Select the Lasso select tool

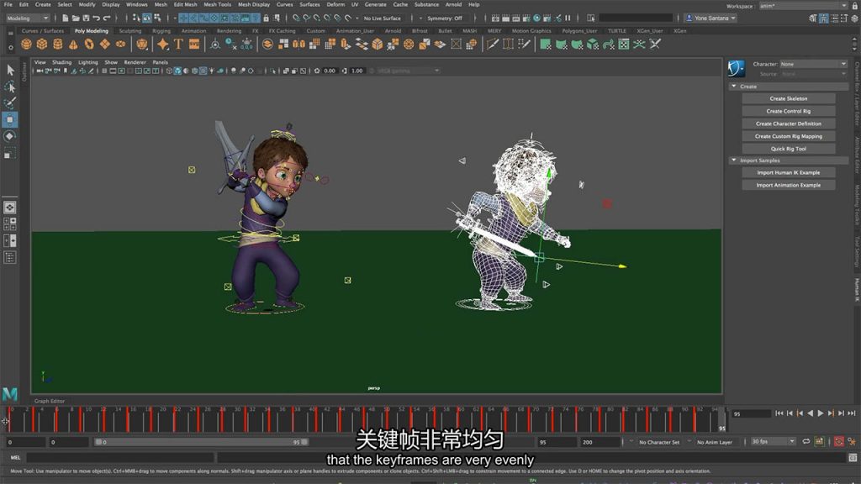(10, 87)
